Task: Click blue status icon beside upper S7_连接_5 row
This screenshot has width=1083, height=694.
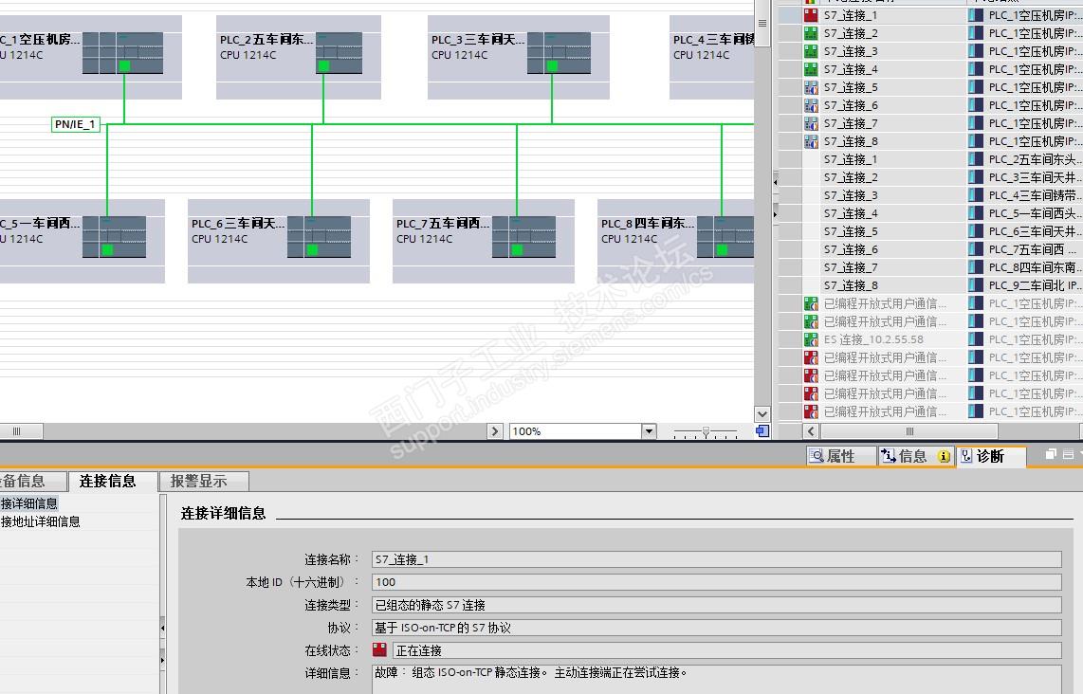Action: pos(811,87)
